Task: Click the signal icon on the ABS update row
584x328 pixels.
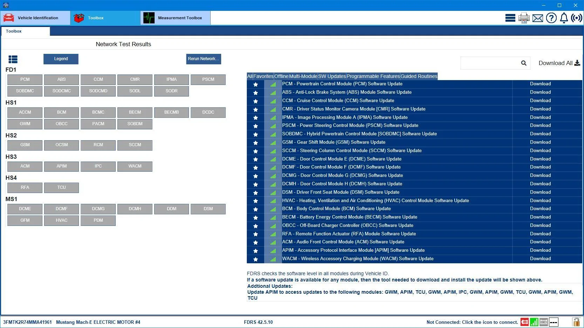Action: point(273,93)
